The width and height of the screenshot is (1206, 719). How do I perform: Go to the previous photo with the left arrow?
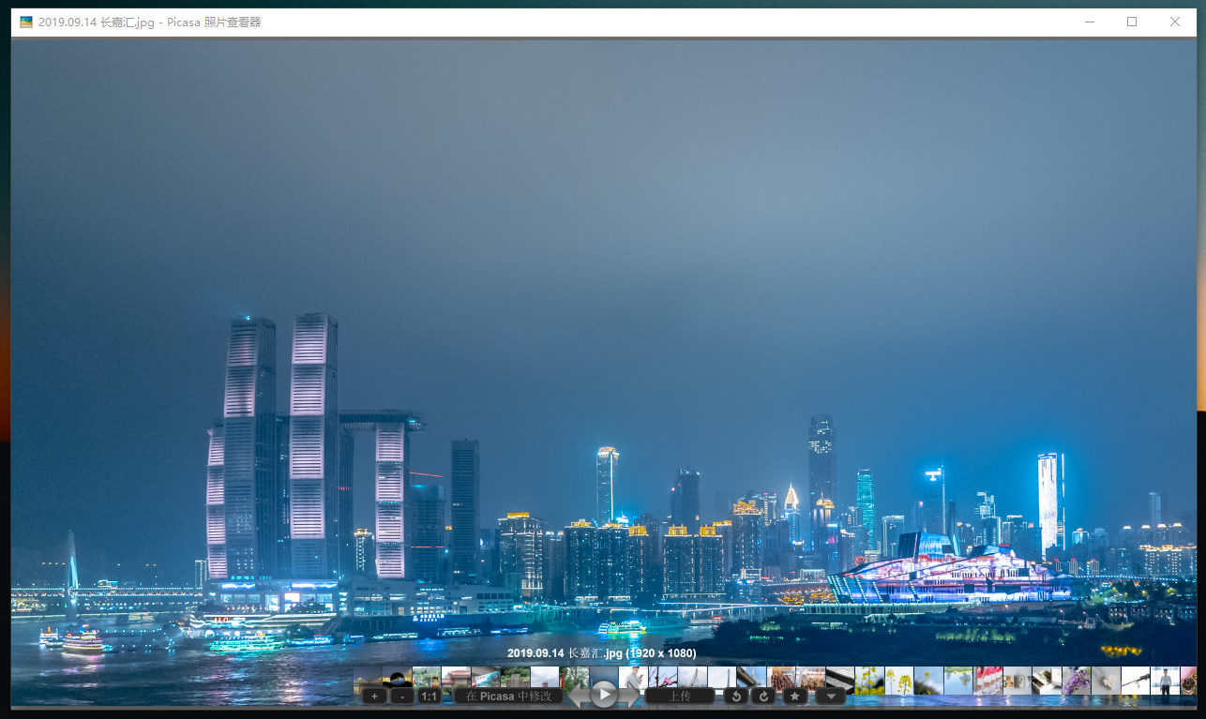[x=577, y=697]
